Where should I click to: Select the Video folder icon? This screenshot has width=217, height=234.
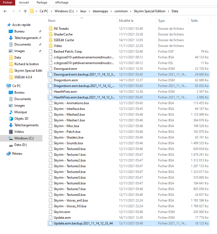(51, 46)
